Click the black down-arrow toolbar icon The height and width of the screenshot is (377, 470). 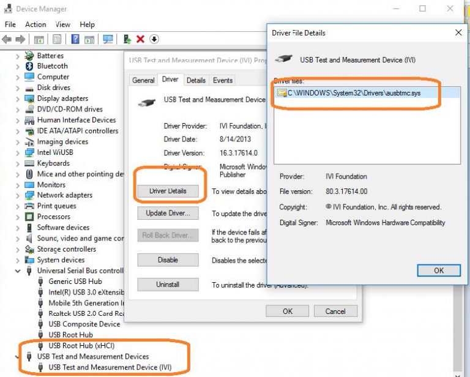pyautogui.click(x=154, y=39)
